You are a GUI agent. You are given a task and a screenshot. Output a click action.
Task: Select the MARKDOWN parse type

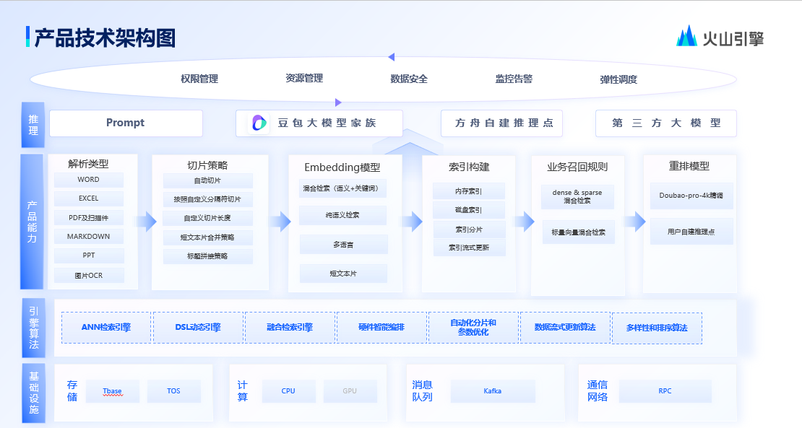(x=88, y=237)
